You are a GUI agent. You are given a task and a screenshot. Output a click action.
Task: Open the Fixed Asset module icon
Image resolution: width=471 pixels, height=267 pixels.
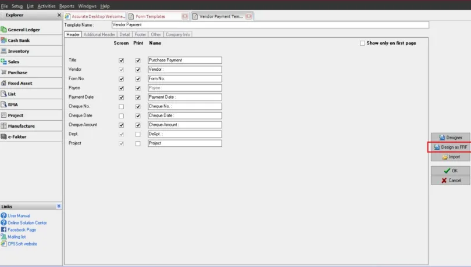coord(4,83)
